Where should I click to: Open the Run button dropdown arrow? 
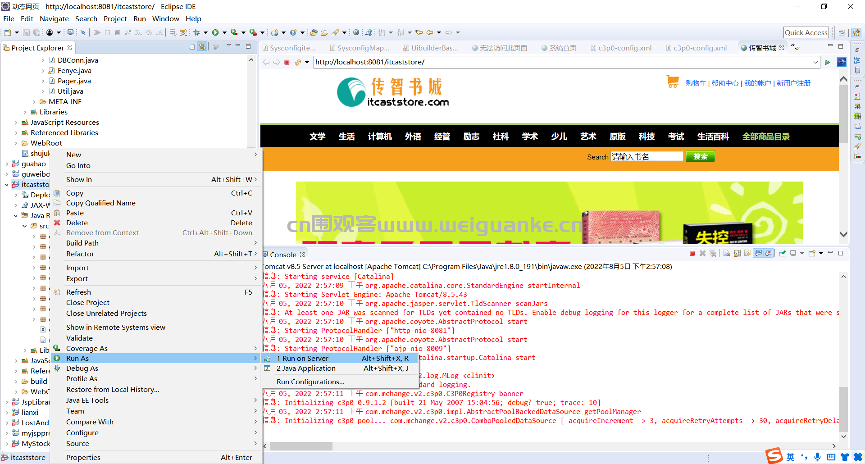coord(224,32)
